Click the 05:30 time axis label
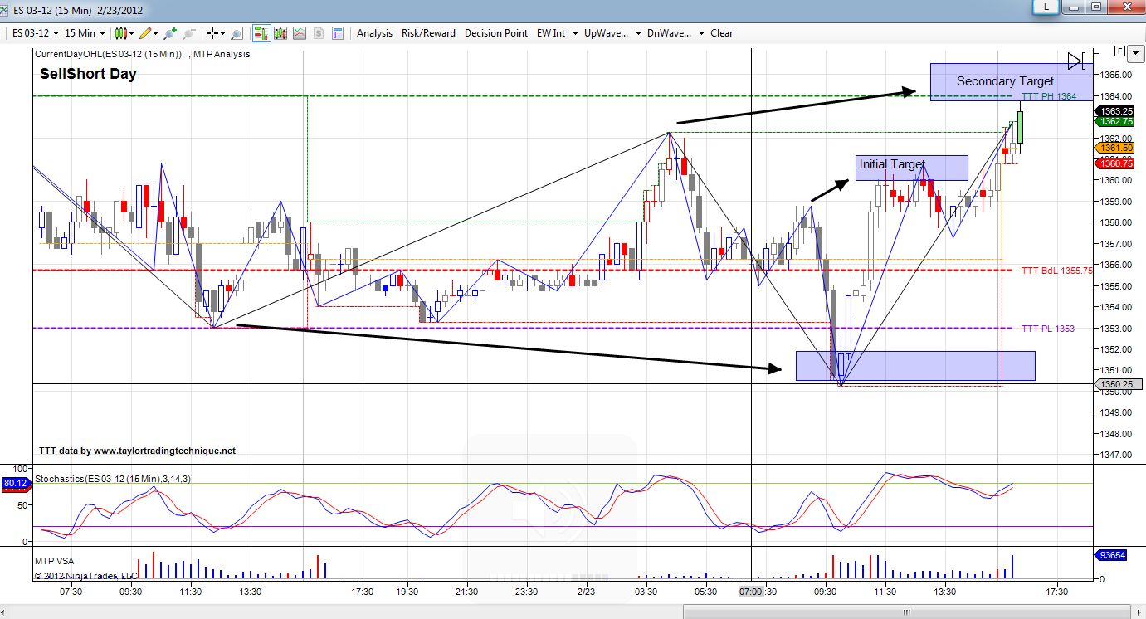Screen dimensions: 1146x619 (x=705, y=592)
